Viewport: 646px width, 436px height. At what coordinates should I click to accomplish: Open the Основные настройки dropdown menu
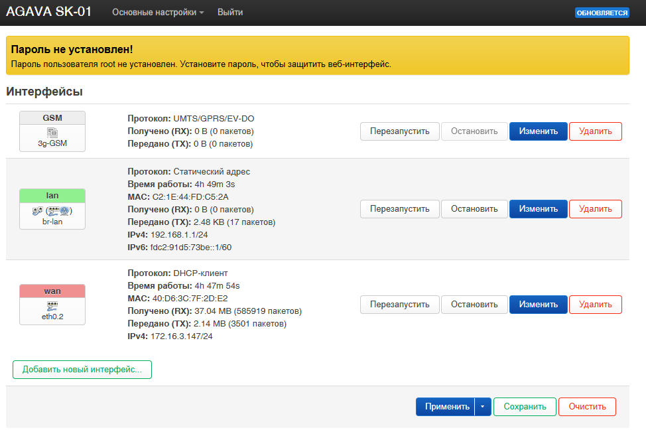click(158, 13)
